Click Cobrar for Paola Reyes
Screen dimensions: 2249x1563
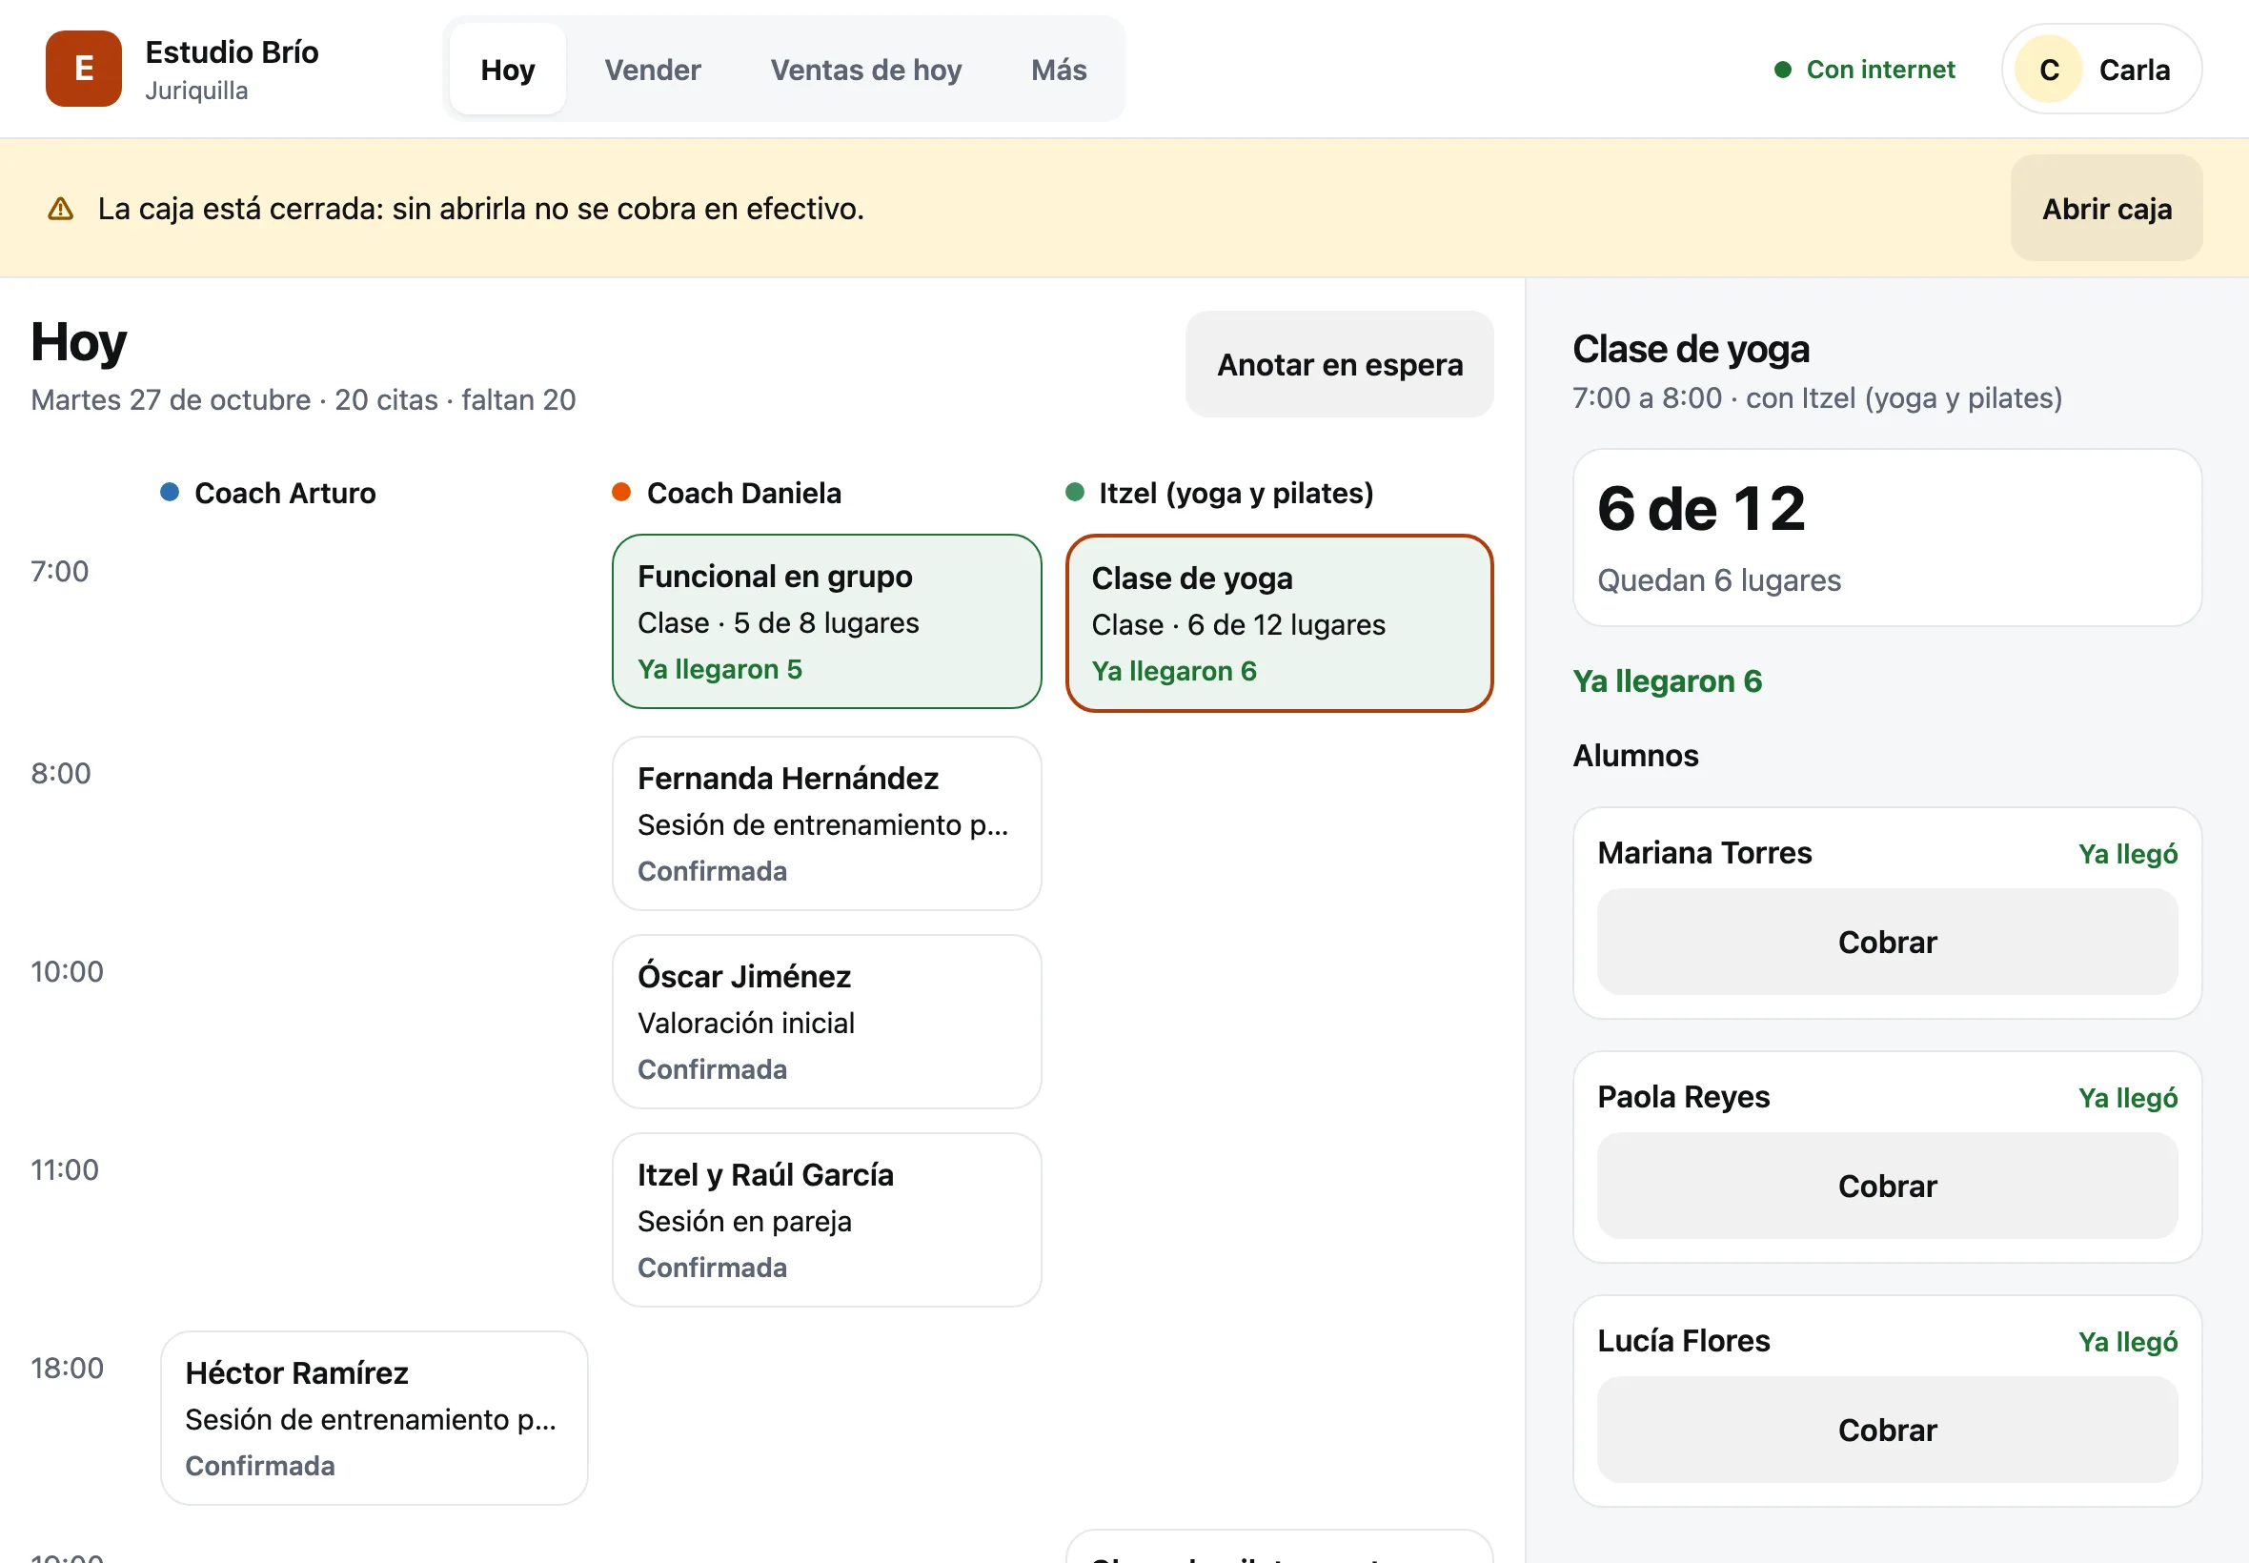pos(1887,1186)
